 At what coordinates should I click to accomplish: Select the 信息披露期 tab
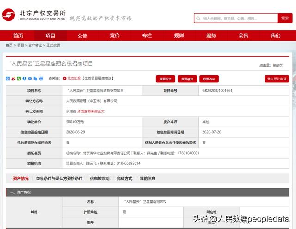(x=99, y=178)
